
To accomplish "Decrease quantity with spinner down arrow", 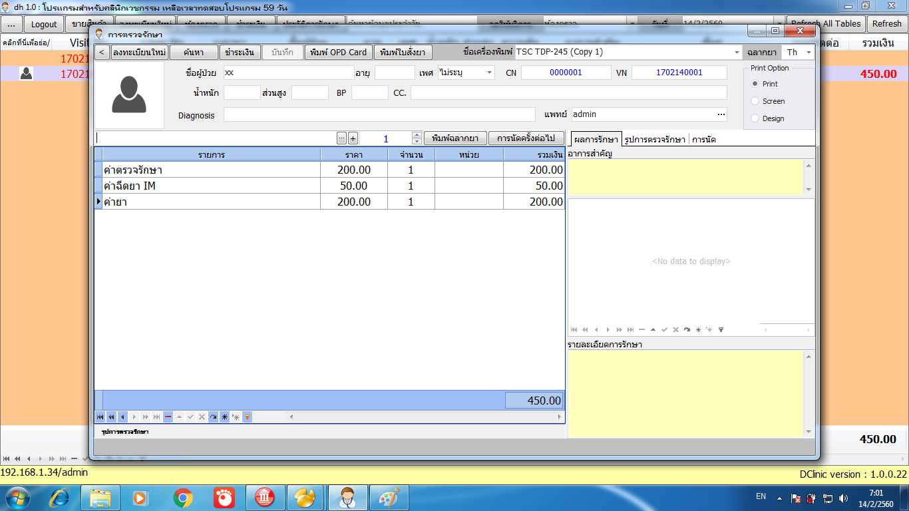I will 417,142.
